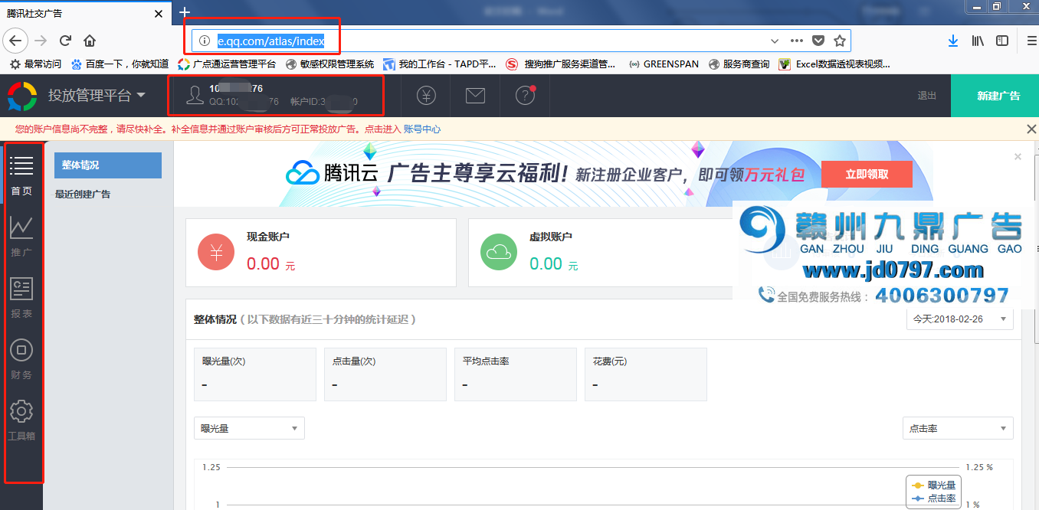Click the 花费(元) stat box
This screenshot has height=510, width=1039.
point(646,374)
